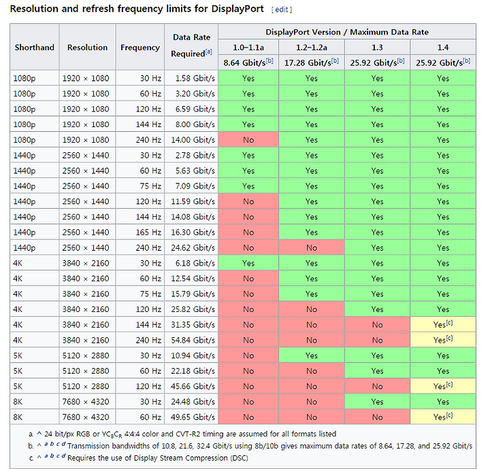This screenshot has width=490, height=469.
Task: Use back-link 'd' of footnote c
Action: tap(63, 456)
